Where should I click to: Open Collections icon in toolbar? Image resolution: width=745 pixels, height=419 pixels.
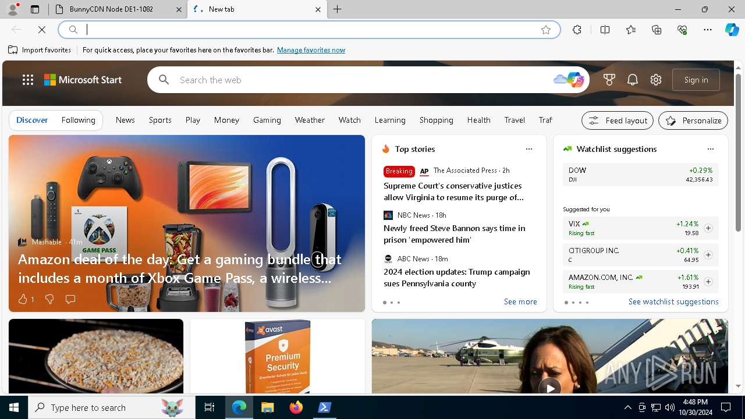[657, 30]
